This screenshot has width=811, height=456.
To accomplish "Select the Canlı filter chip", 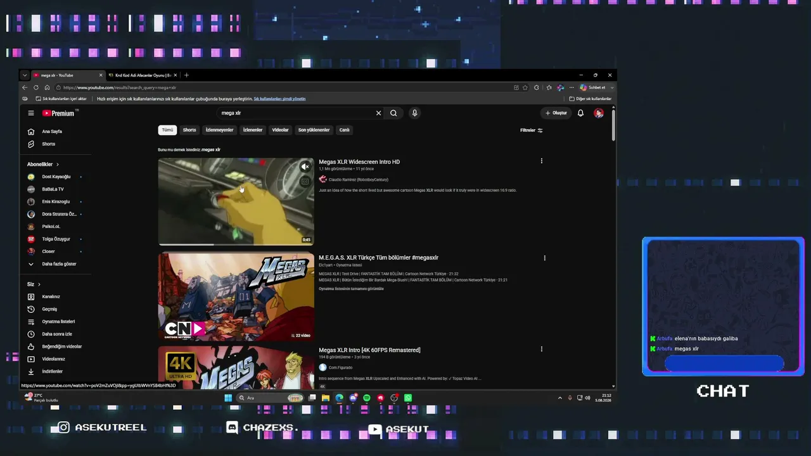I will [x=344, y=130].
